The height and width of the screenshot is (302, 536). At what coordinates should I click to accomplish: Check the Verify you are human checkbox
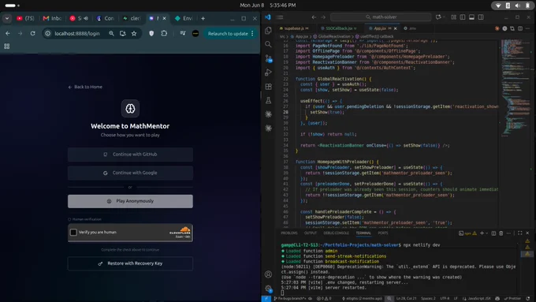(x=73, y=233)
